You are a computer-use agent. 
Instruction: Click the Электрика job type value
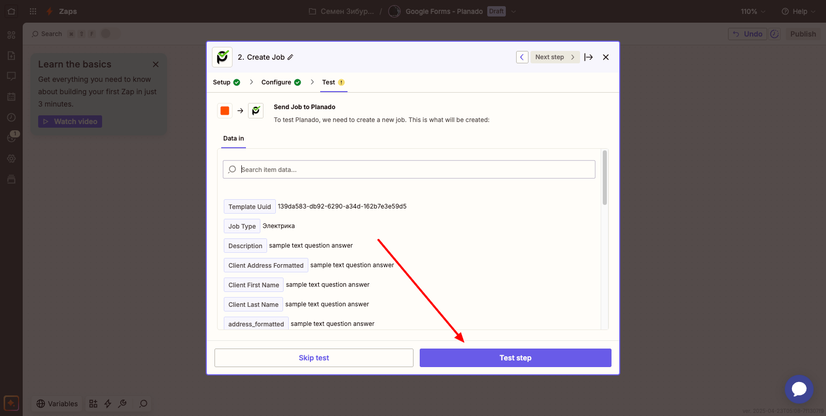[x=278, y=226]
